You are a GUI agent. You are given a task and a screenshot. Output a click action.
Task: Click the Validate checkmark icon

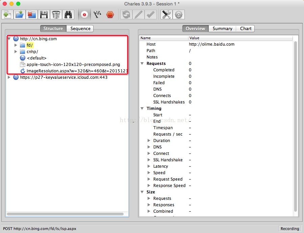point(151,15)
